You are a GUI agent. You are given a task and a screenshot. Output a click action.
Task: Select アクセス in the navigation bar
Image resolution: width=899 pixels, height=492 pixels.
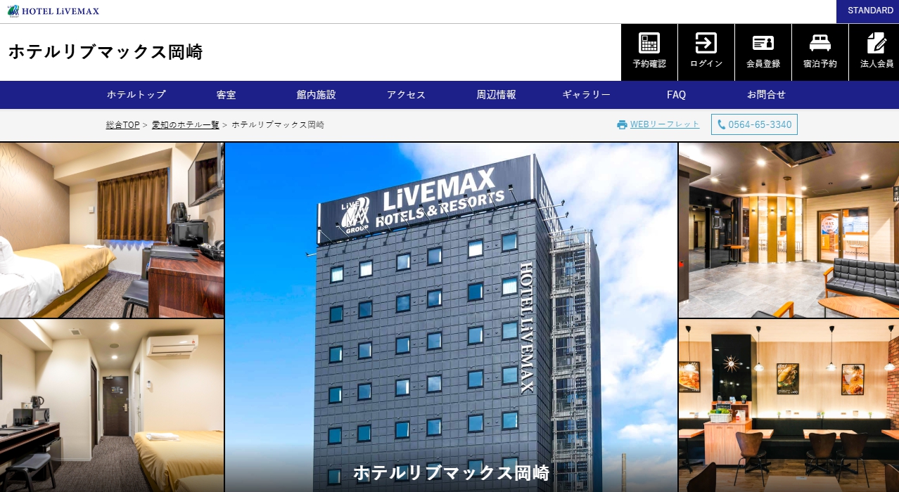pos(406,95)
